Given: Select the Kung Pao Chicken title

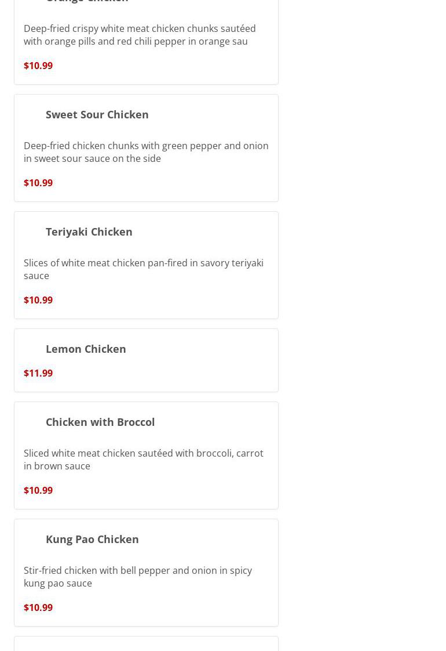Looking at the screenshot, I should pyautogui.click(x=92, y=539).
